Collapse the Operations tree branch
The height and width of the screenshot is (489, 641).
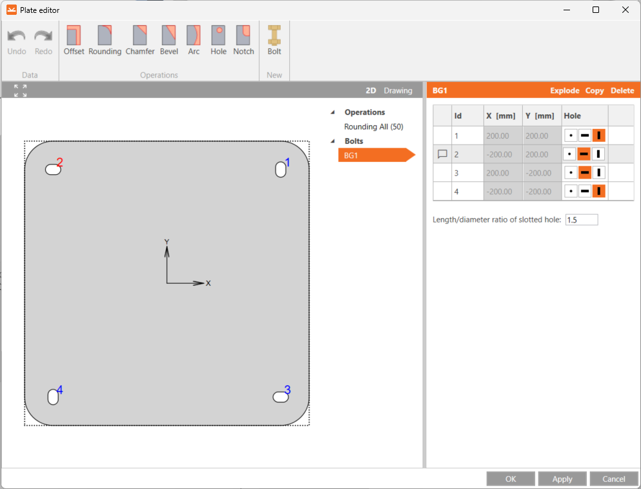[331, 112]
